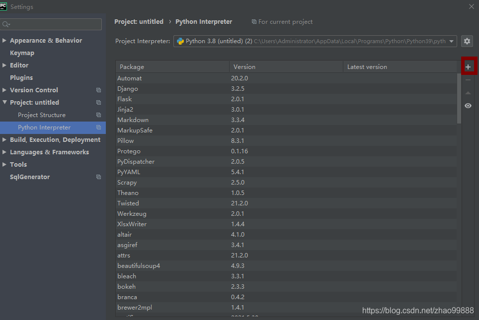Select the Theano package row
This screenshot has height=320, width=479.
pyautogui.click(x=286, y=193)
